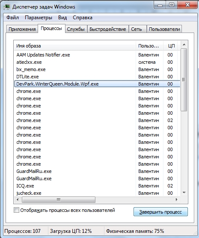The width and height of the screenshot is (199, 238).
Task: Click the Завершить процесс button
Action: click(x=160, y=212)
